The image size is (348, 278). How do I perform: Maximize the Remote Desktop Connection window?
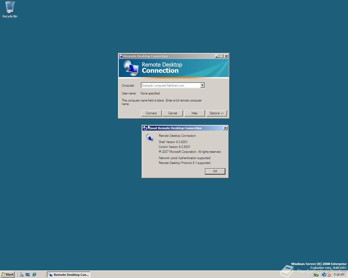221,56
